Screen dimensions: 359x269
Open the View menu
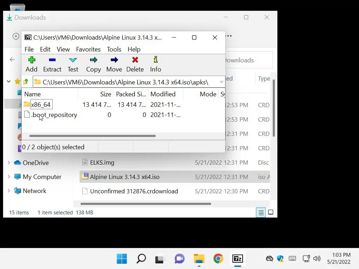click(63, 49)
